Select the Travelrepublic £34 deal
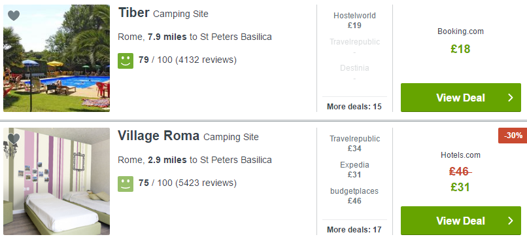 [354, 143]
